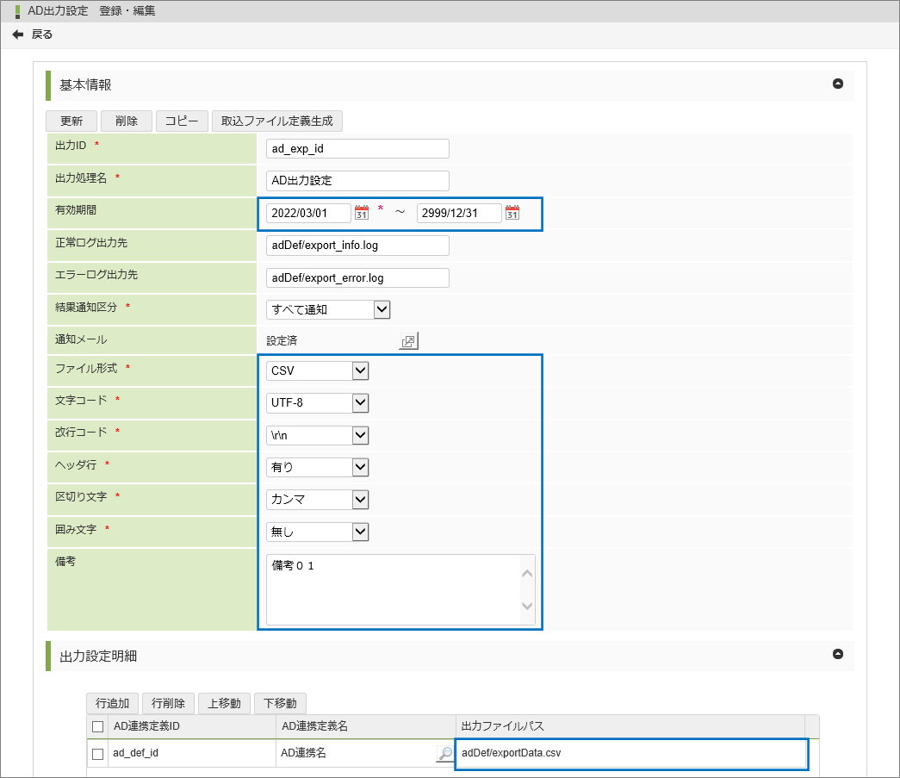The image size is (900, 778).
Task: Click the 更新 button
Action: click(x=71, y=121)
